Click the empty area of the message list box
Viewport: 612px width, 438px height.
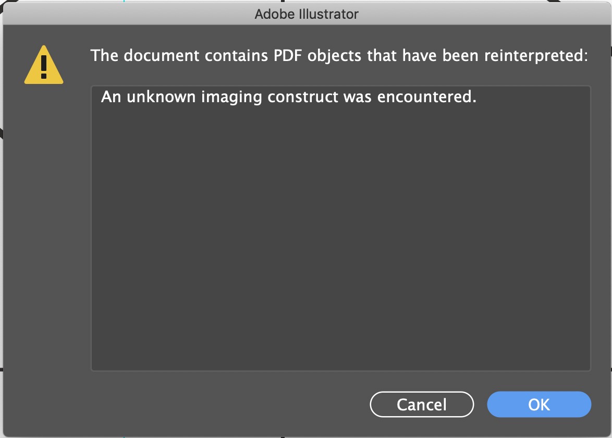pos(341,238)
